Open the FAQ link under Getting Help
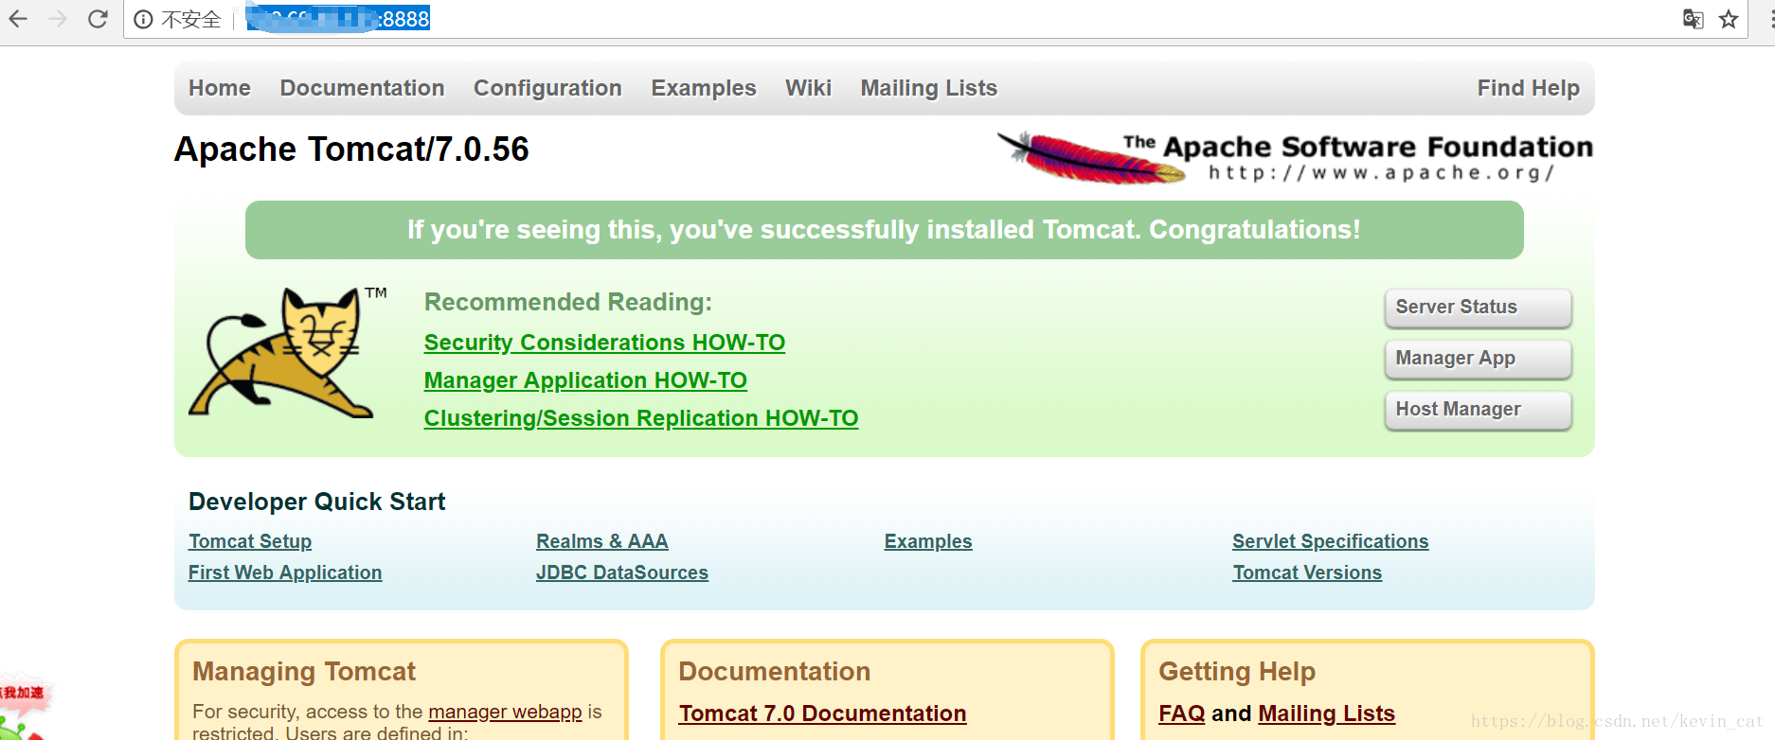Screen dimensions: 1775x740 click(x=1182, y=714)
